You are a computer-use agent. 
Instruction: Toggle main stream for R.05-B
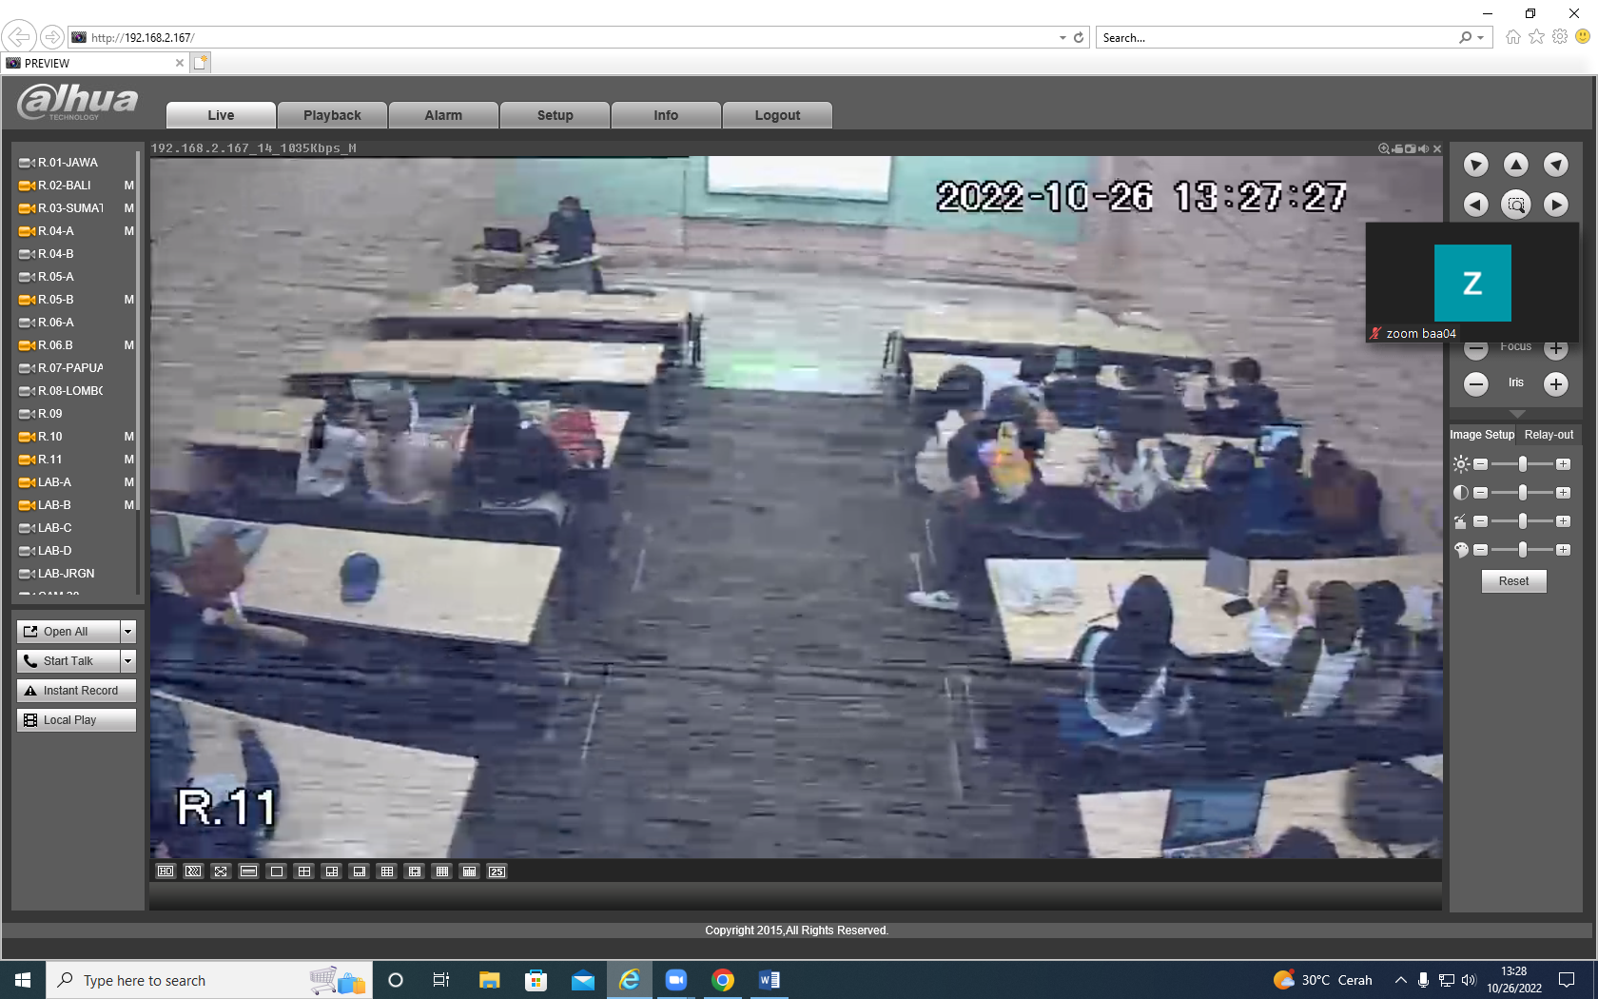coord(128,300)
